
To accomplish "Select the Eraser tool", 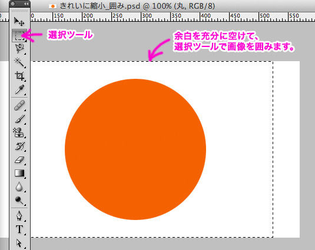I will pos(19,160).
